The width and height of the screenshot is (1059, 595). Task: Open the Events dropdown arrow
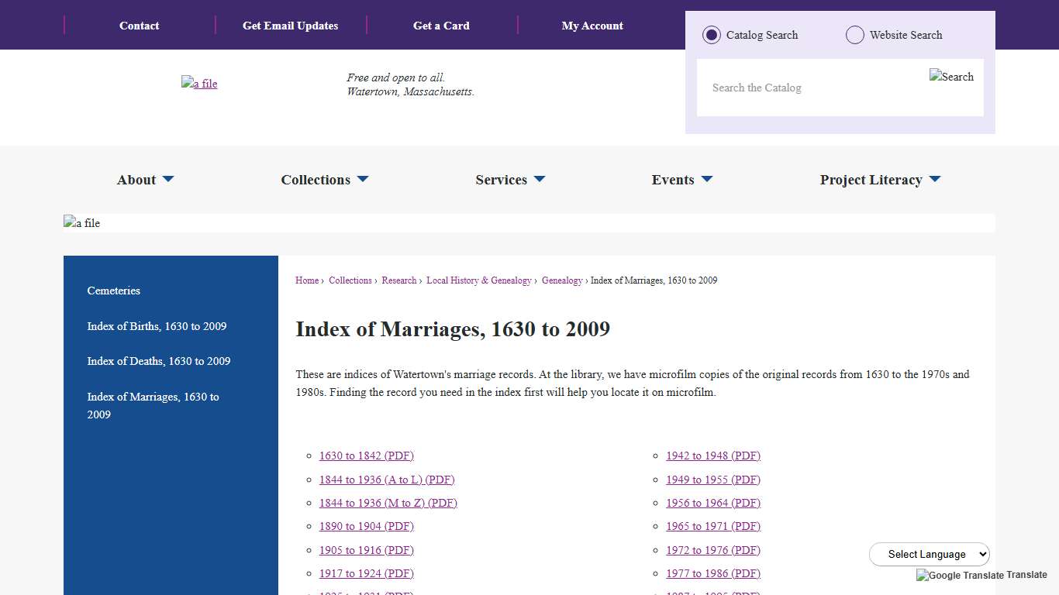click(706, 180)
